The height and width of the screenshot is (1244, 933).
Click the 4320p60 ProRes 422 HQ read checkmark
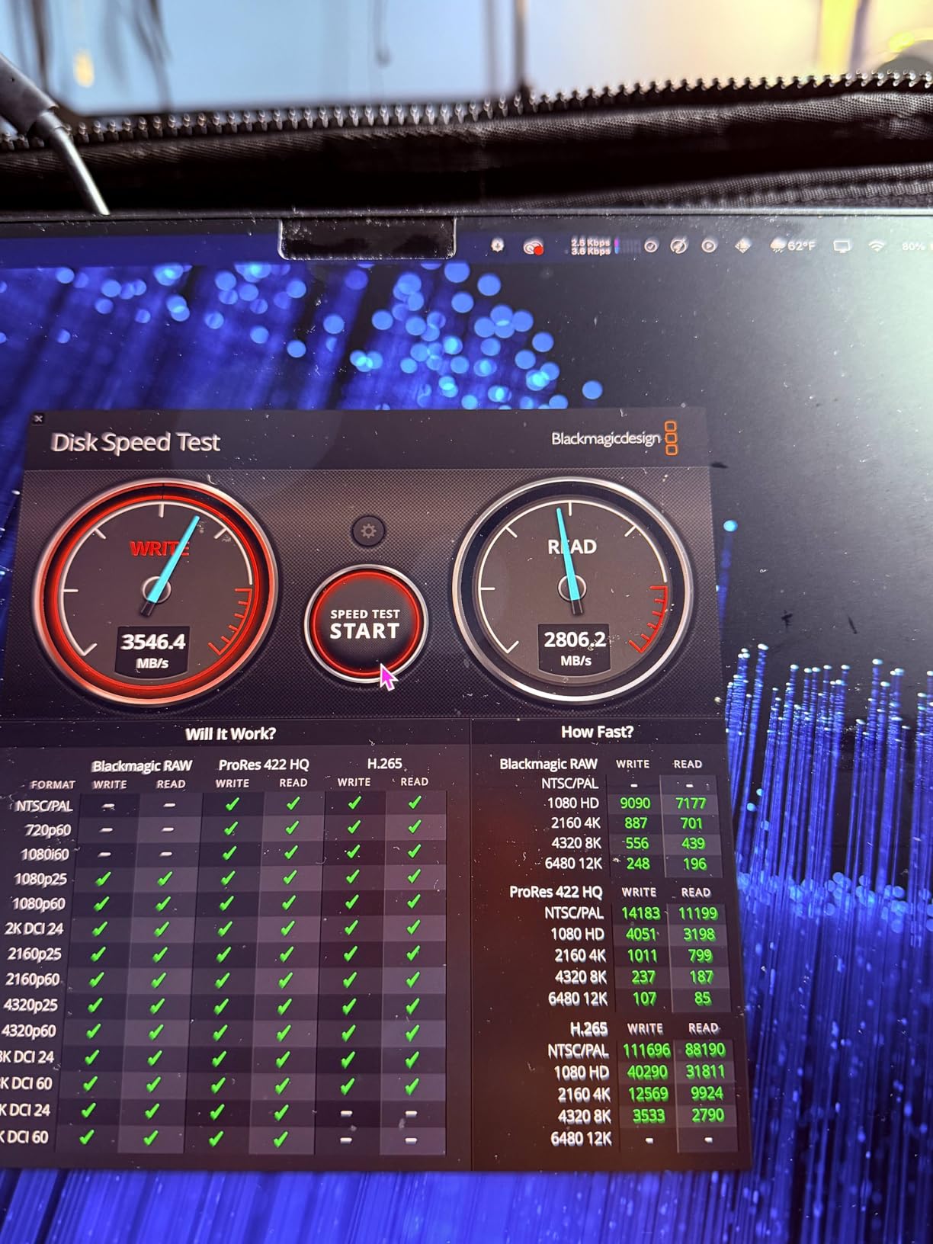pyautogui.click(x=285, y=1033)
